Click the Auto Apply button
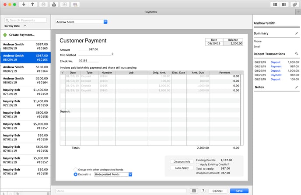Screen dimensions: 301x195 click(182, 168)
